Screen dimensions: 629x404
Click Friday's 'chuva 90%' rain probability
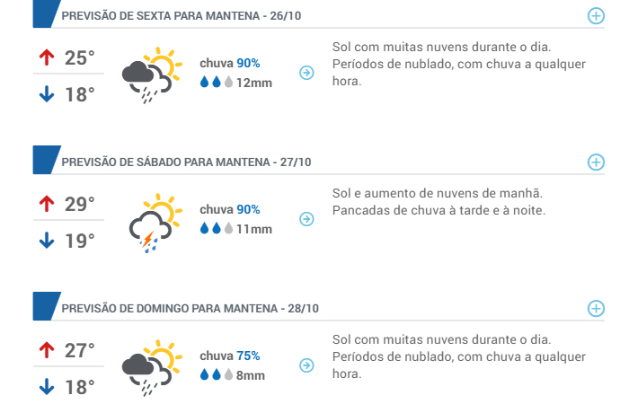(x=230, y=64)
